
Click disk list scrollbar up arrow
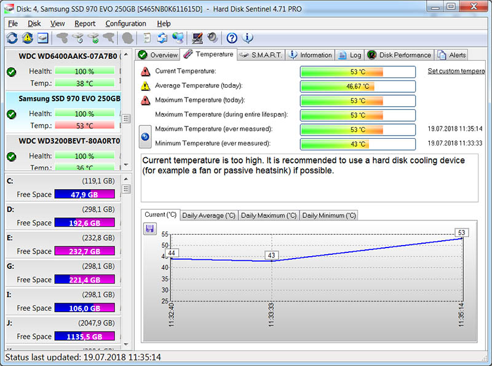(126, 54)
